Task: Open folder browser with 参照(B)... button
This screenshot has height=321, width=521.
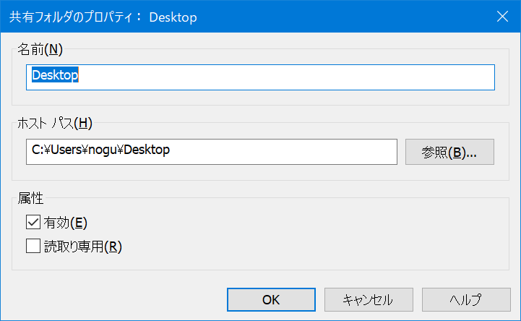Action: pyautogui.click(x=449, y=152)
